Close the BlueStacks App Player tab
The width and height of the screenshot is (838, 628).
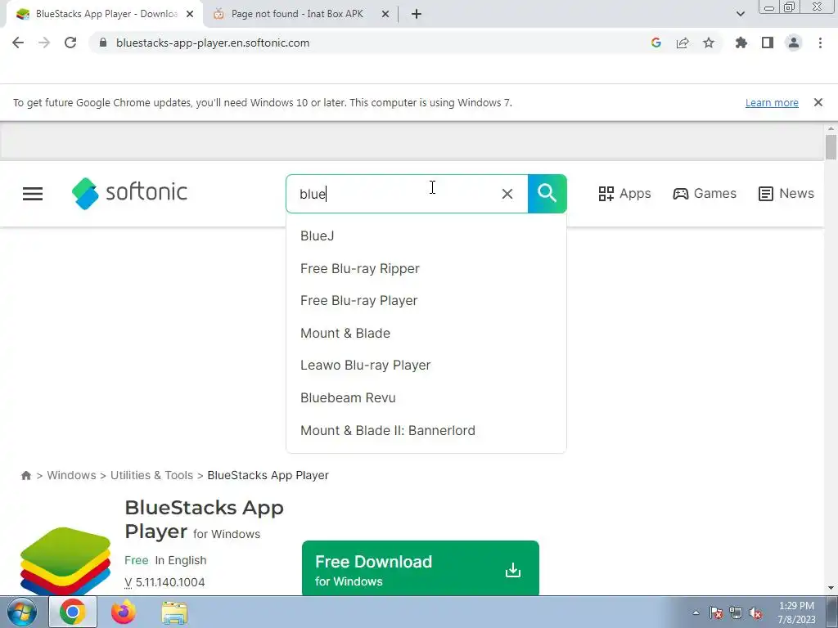pyautogui.click(x=190, y=15)
